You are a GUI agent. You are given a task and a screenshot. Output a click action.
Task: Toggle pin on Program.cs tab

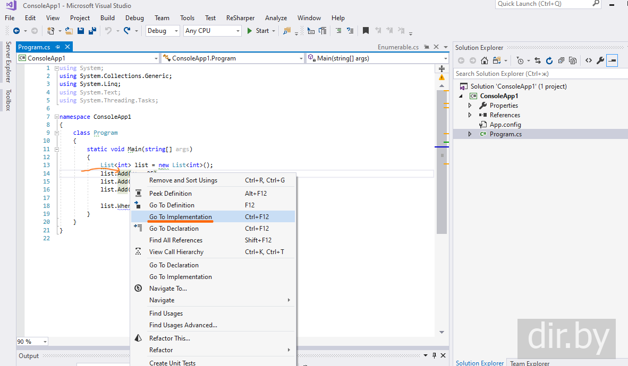click(x=58, y=47)
